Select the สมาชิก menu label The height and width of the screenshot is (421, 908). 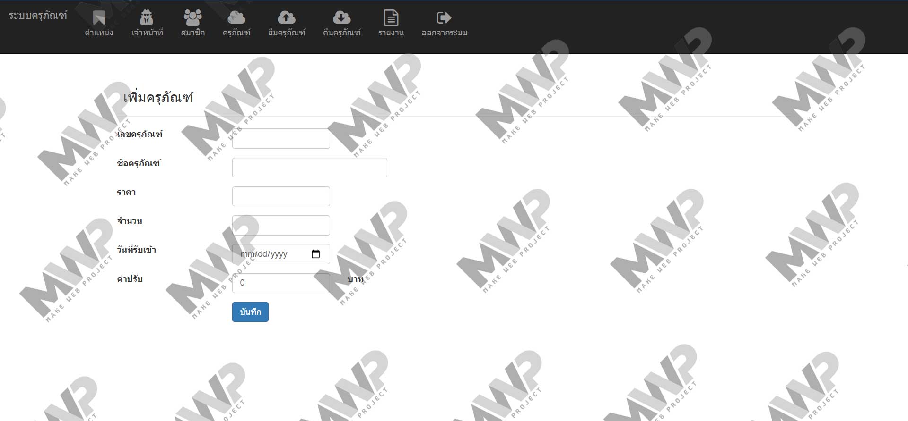click(x=193, y=33)
